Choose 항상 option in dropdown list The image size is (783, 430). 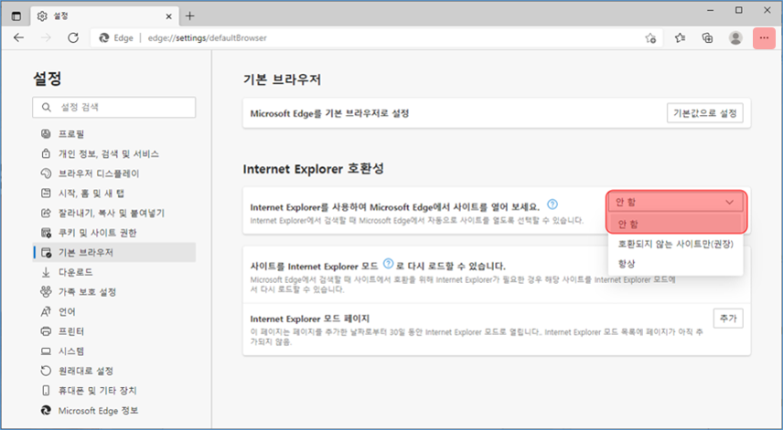pyautogui.click(x=676, y=264)
